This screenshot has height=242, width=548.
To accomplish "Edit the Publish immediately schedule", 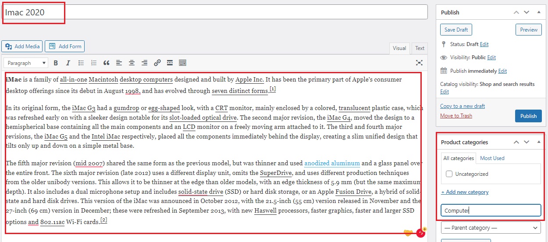I will point(502,71).
